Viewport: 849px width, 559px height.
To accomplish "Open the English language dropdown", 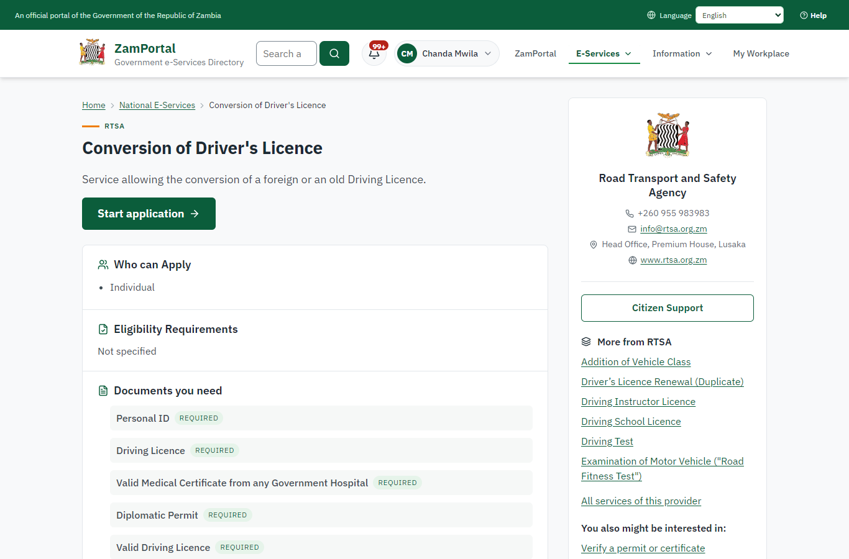I will pyautogui.click(x=740, y=15).
